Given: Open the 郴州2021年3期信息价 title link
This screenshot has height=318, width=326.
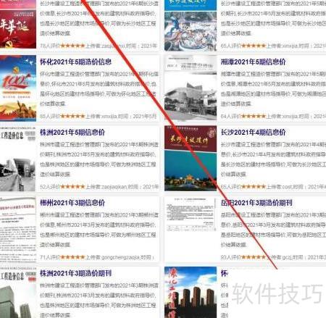Looking at the screenshot, I should pyautogui.click(x=72, y=203).
